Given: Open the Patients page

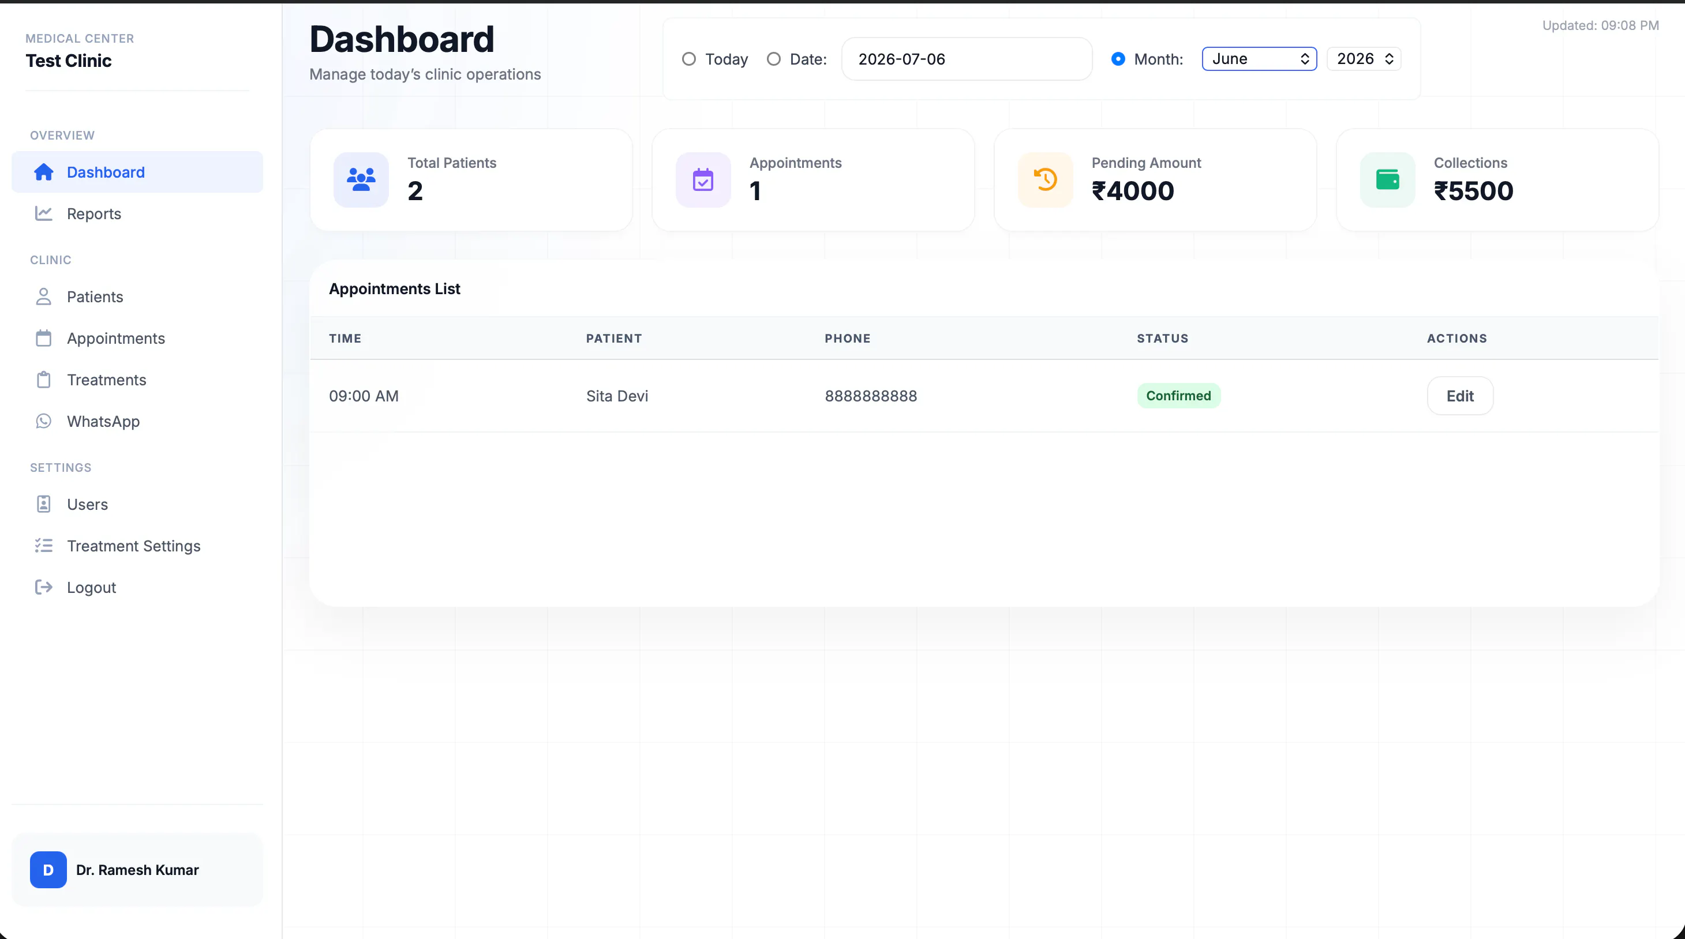Looking at the screenshot, I should [137, 297].
